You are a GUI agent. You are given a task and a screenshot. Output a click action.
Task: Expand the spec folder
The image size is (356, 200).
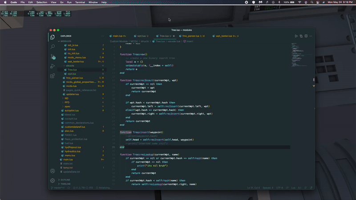click(x=67, y=107)
